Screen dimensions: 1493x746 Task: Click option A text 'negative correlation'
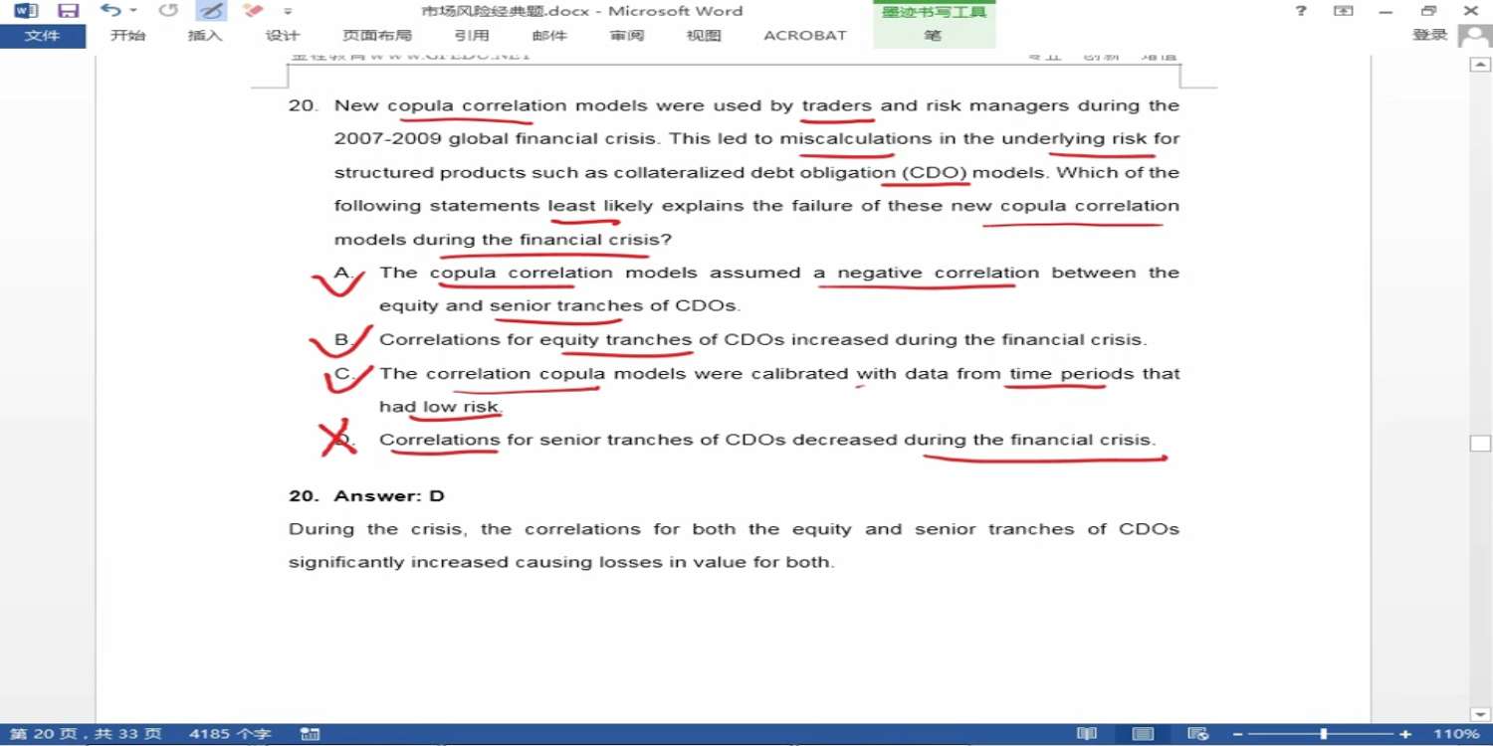click(938, 273)
